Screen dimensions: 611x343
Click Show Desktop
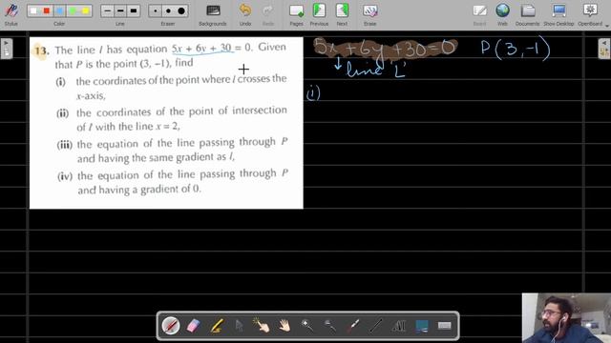pyautogui.click(x=558, y=14)
